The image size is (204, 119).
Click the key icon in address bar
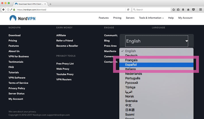point(11,10)
